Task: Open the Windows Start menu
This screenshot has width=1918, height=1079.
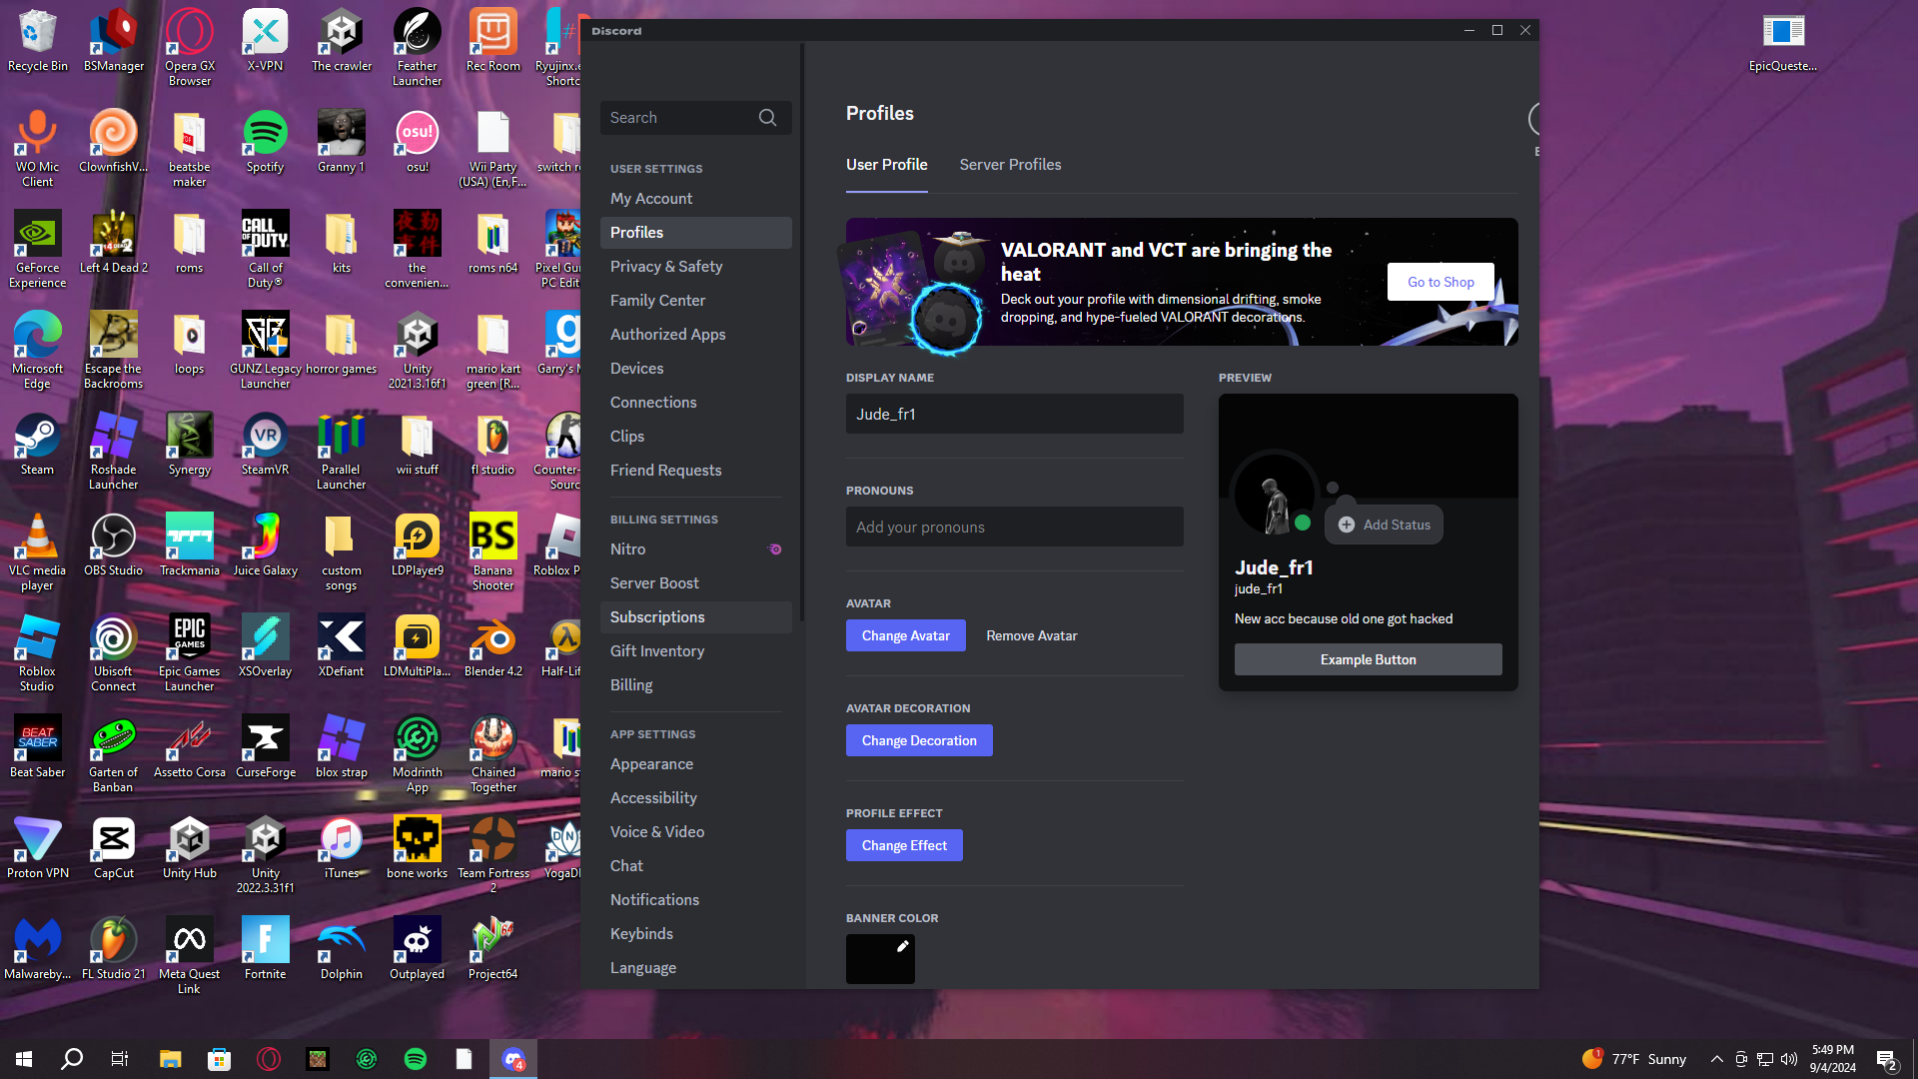Action: (x=24, y=1059)
